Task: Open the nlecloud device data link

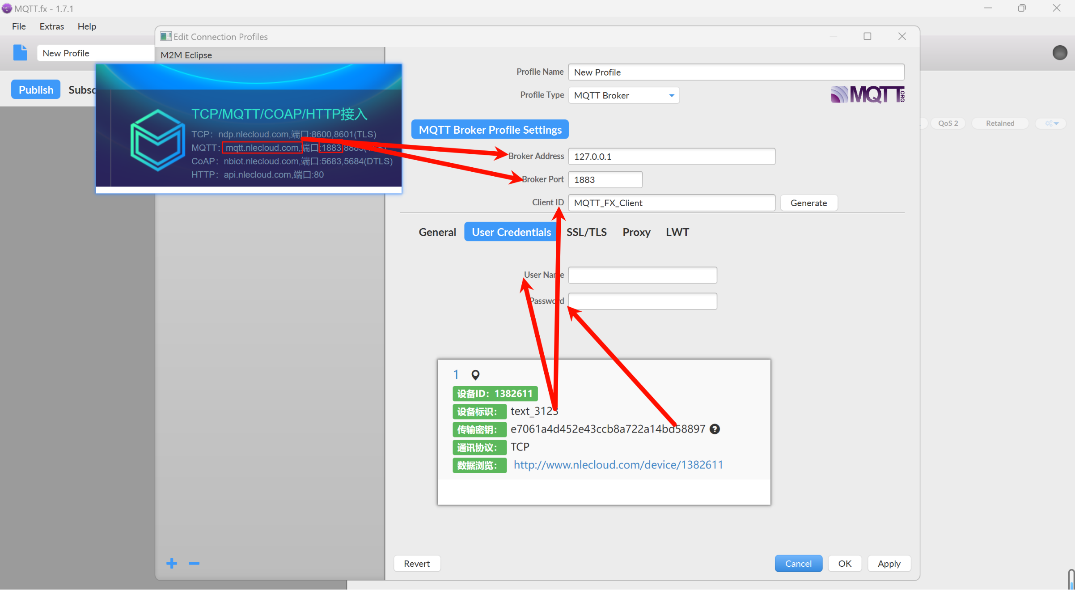Action: pos(618,465)
